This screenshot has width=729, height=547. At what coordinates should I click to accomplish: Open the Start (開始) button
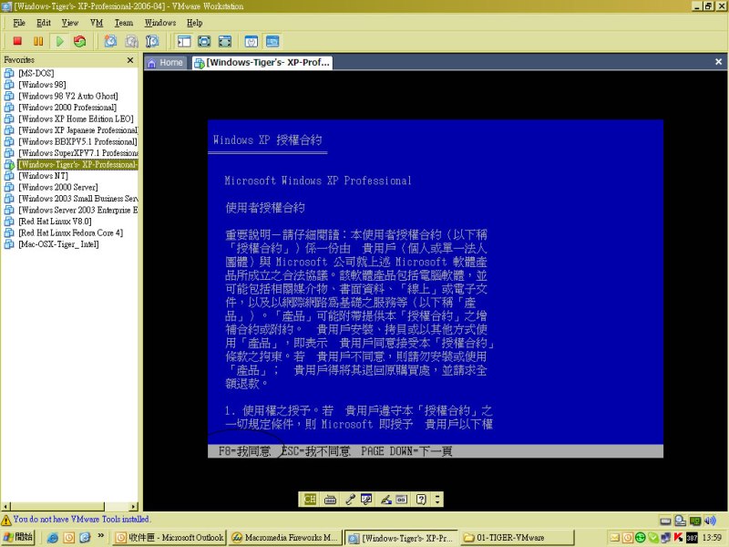17,537
